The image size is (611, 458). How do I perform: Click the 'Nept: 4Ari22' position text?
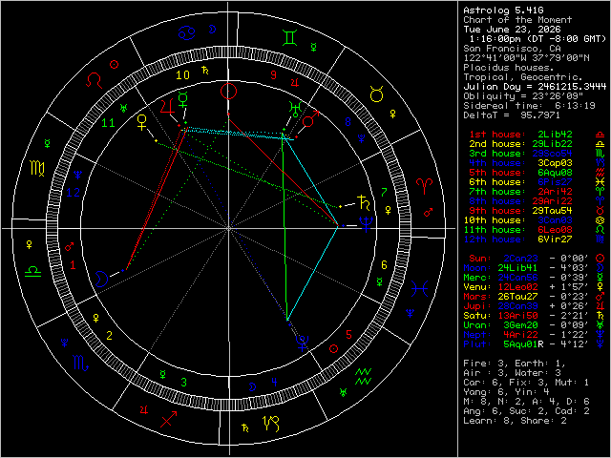click(x=500, y=335)
